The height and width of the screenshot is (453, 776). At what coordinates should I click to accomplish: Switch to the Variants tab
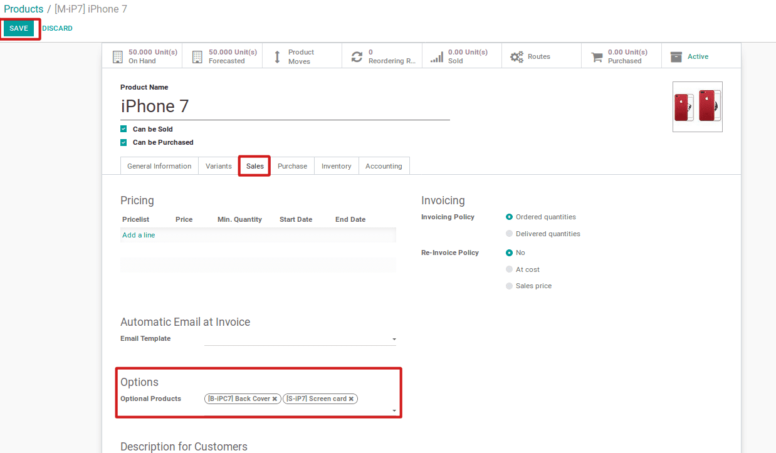219,166
